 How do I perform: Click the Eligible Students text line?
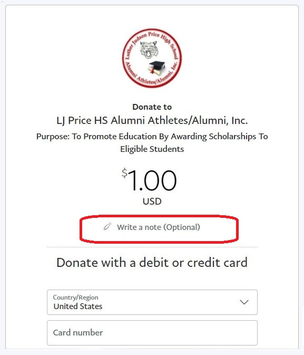152,149
